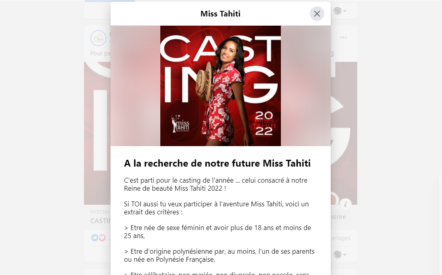Open the Casting 2022 poster image

[x=221, y=86]
